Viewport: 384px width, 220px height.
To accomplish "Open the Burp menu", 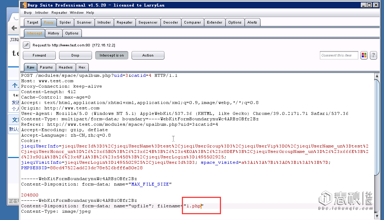I will click(28, 12).
